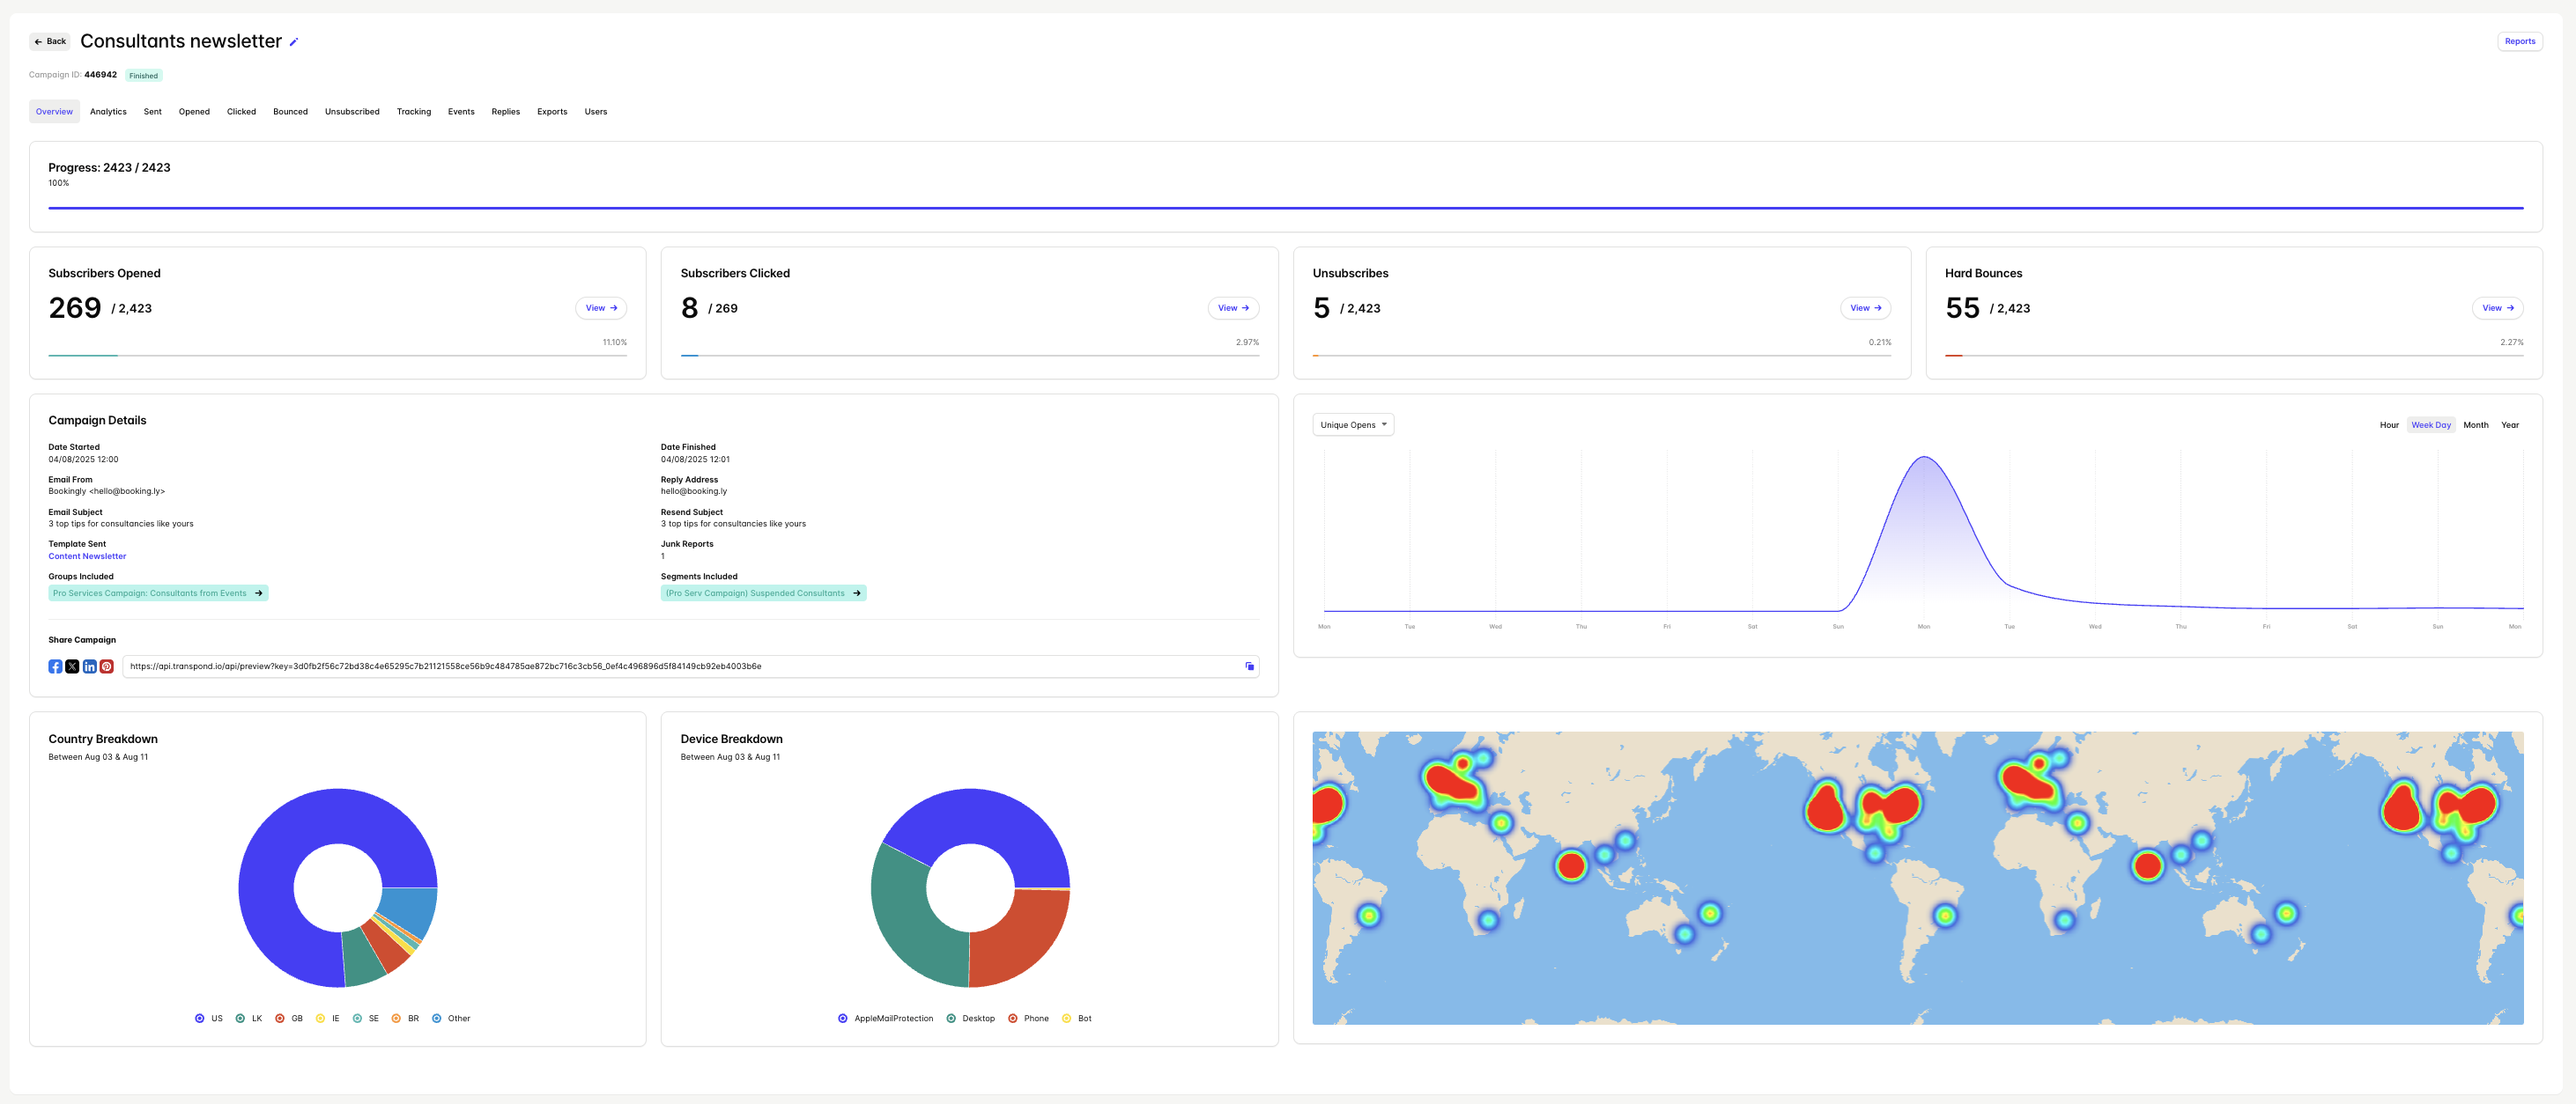Image resolution: width=2576 pixels, height=1104 pixels.
Task: Open the Sent tab
Action: (152, 112)
